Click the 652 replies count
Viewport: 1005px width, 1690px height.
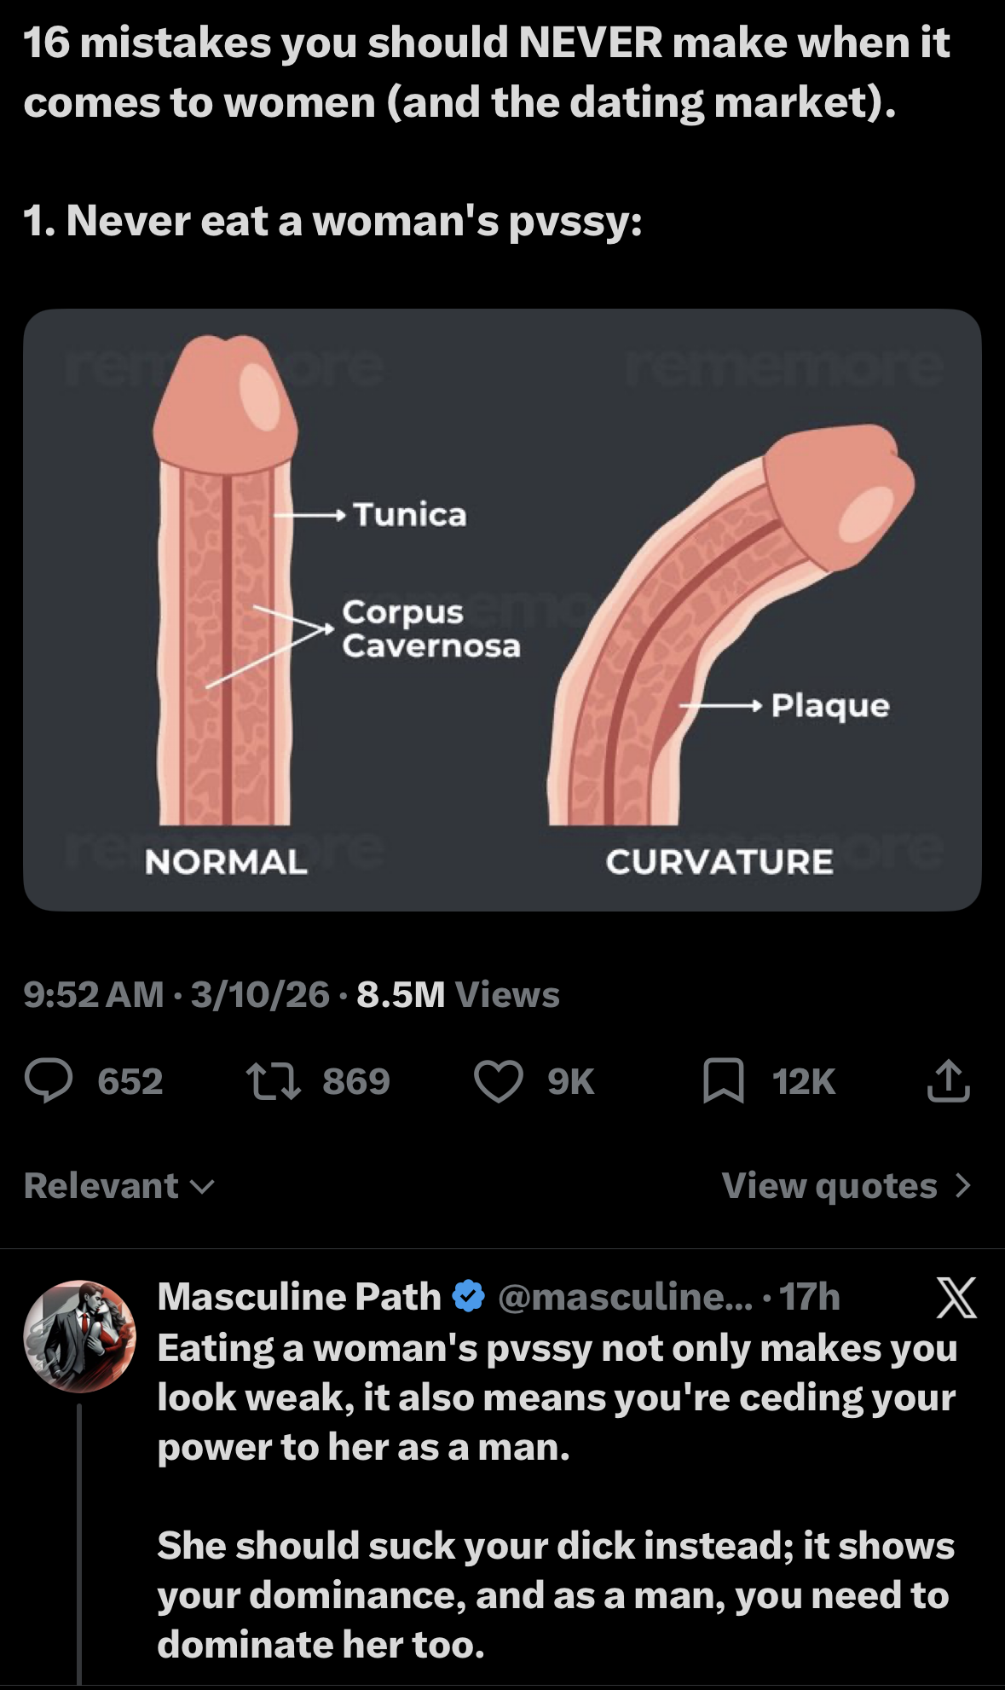[x=130, y=1081]
